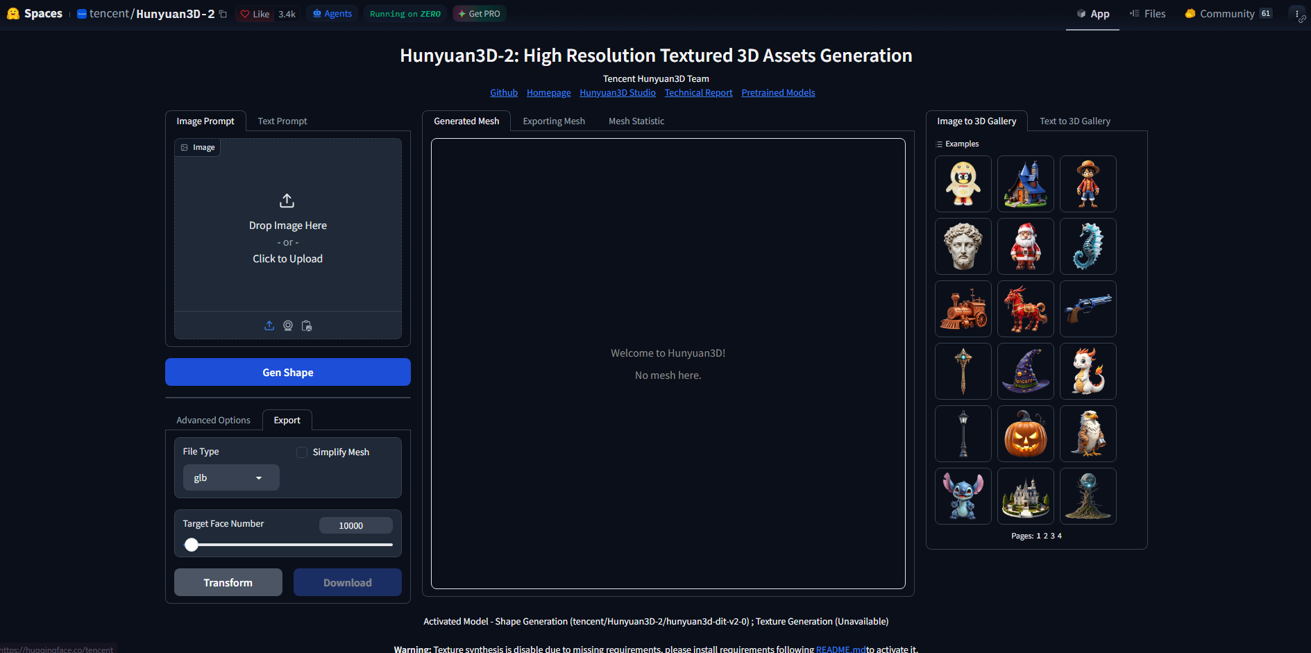Viewport: 1311px width, 653px height.
Task: Open the Pretrained Models link
Action: coord(778,92)
